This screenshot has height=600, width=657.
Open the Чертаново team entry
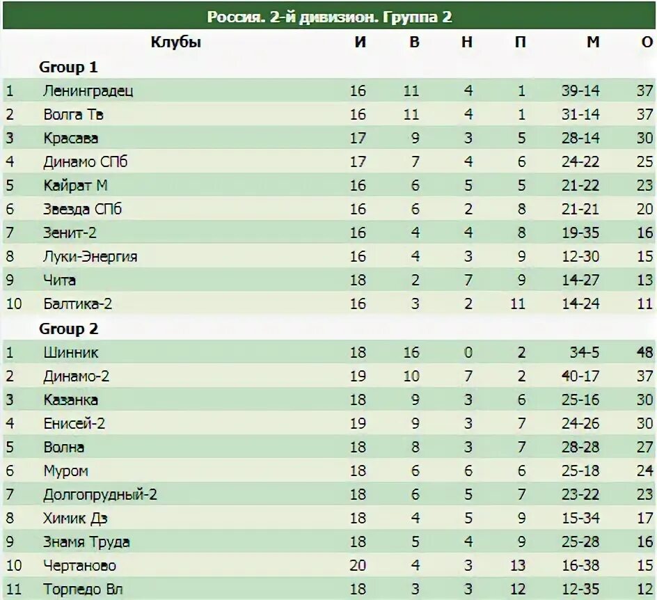[x=79, y=566]
